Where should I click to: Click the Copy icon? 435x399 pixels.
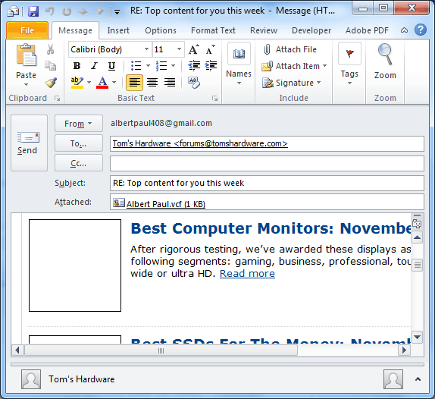(x=51, y=66)
